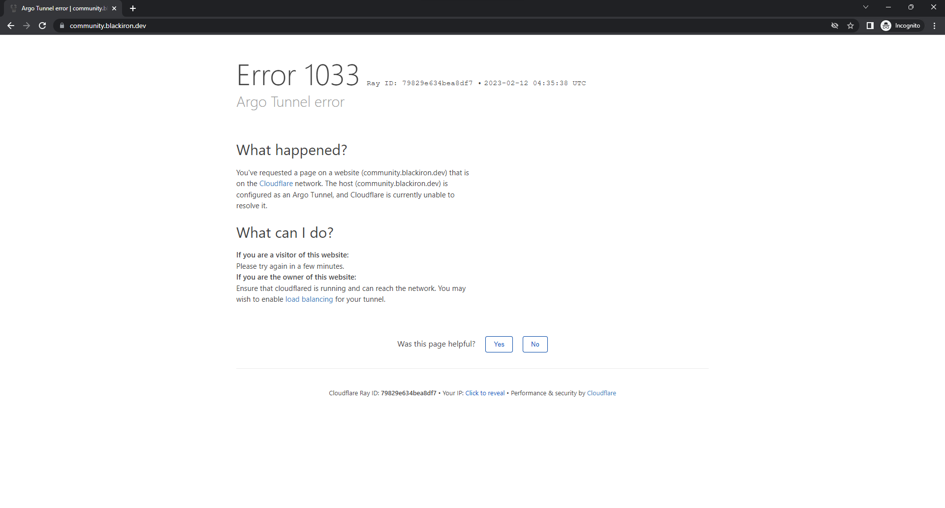
Task: Reload the current page
Action: [x=42, y=26]
